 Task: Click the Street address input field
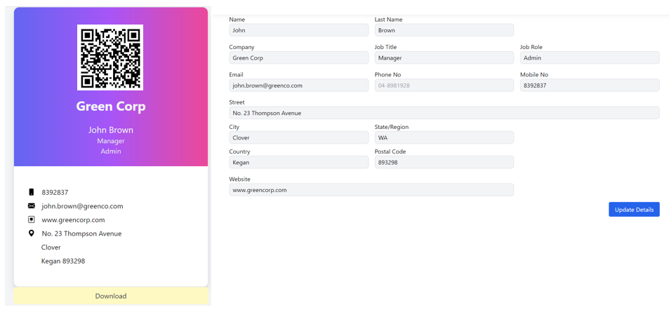click(x=444, y=113)
